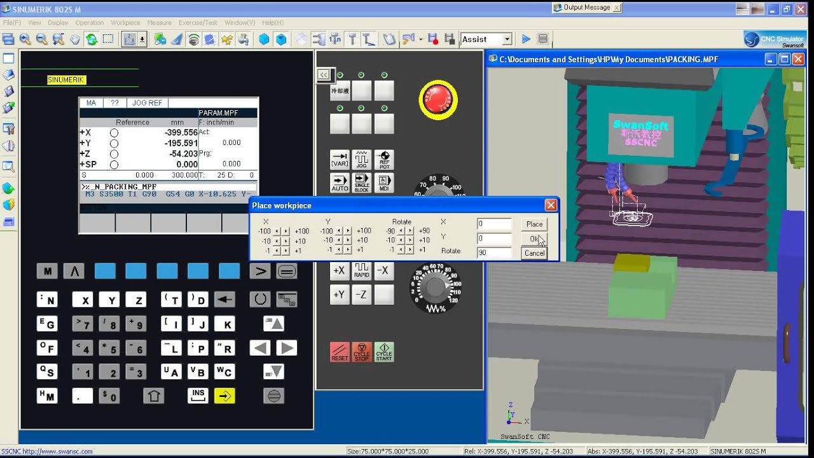The width and height of the screenshot is (814, 458).
Task: Close the Place workpiece dialog
Action: click(551, 205)
